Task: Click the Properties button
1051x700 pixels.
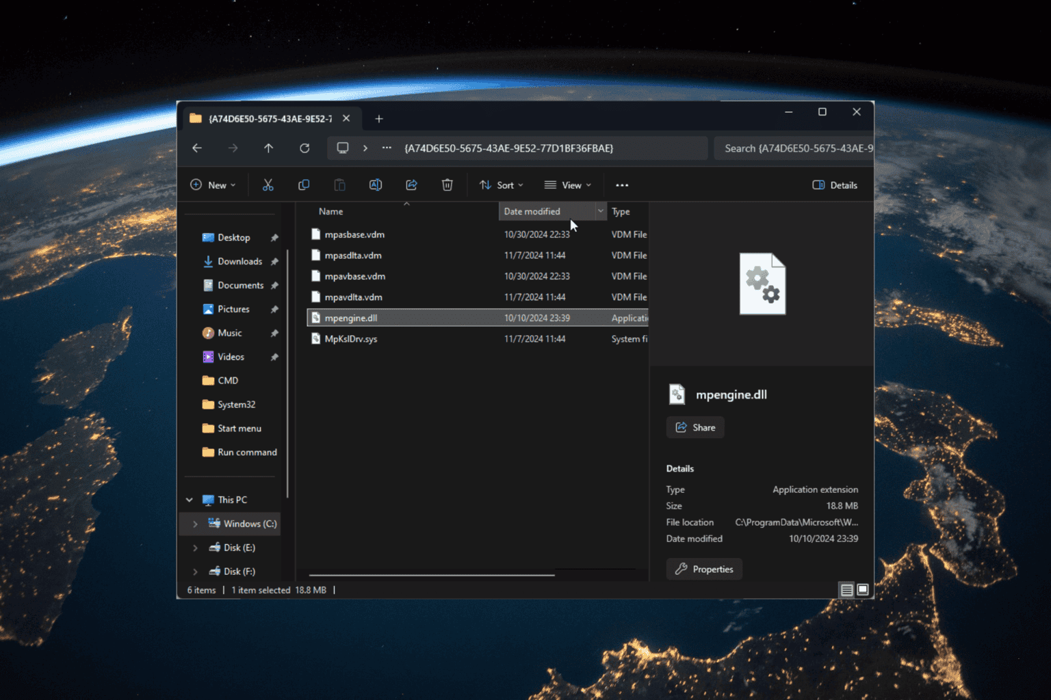Action: point(704,569)
